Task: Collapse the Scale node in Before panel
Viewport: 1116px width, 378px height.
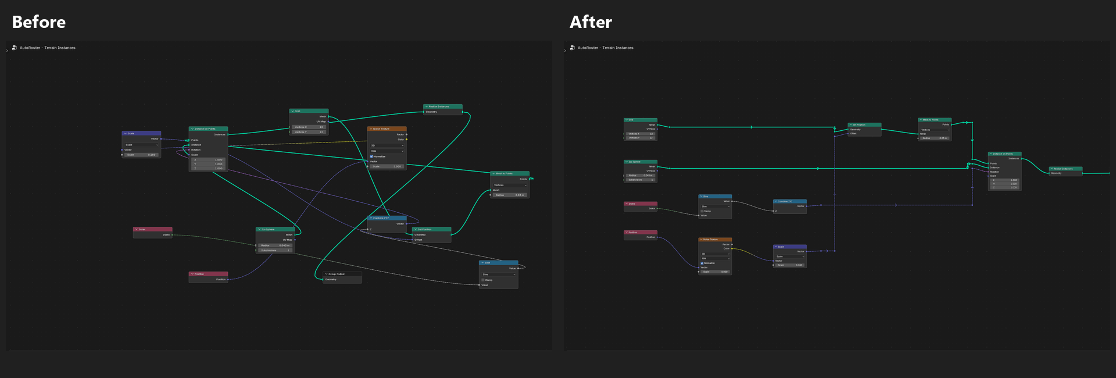Action: tap(125, 133)
